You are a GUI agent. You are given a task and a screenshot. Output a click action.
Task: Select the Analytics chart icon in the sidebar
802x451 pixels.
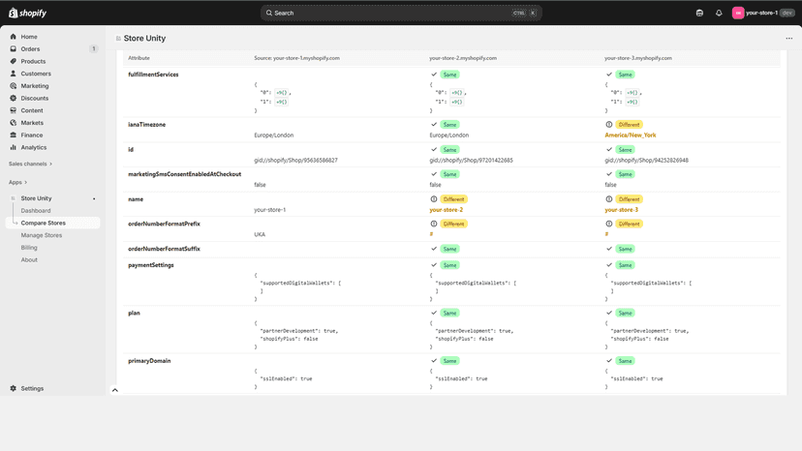coord(14,147)
